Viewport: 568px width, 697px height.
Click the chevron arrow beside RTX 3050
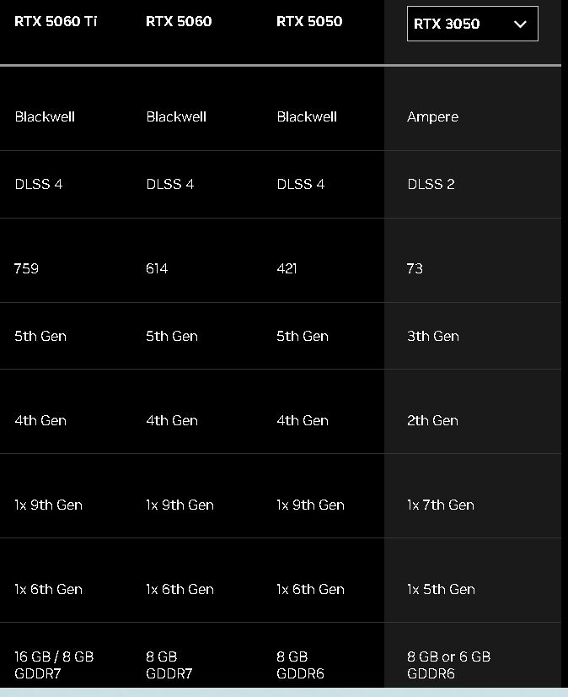[520, 24]
